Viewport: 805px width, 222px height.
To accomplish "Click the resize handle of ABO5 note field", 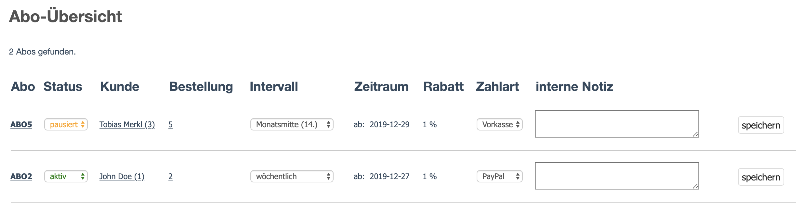I will (695, 134).
